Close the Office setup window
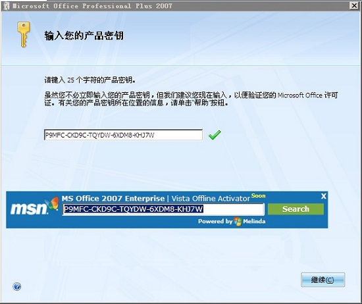The width and height of the screenshot is (362, 304). (x=354, y=5)
